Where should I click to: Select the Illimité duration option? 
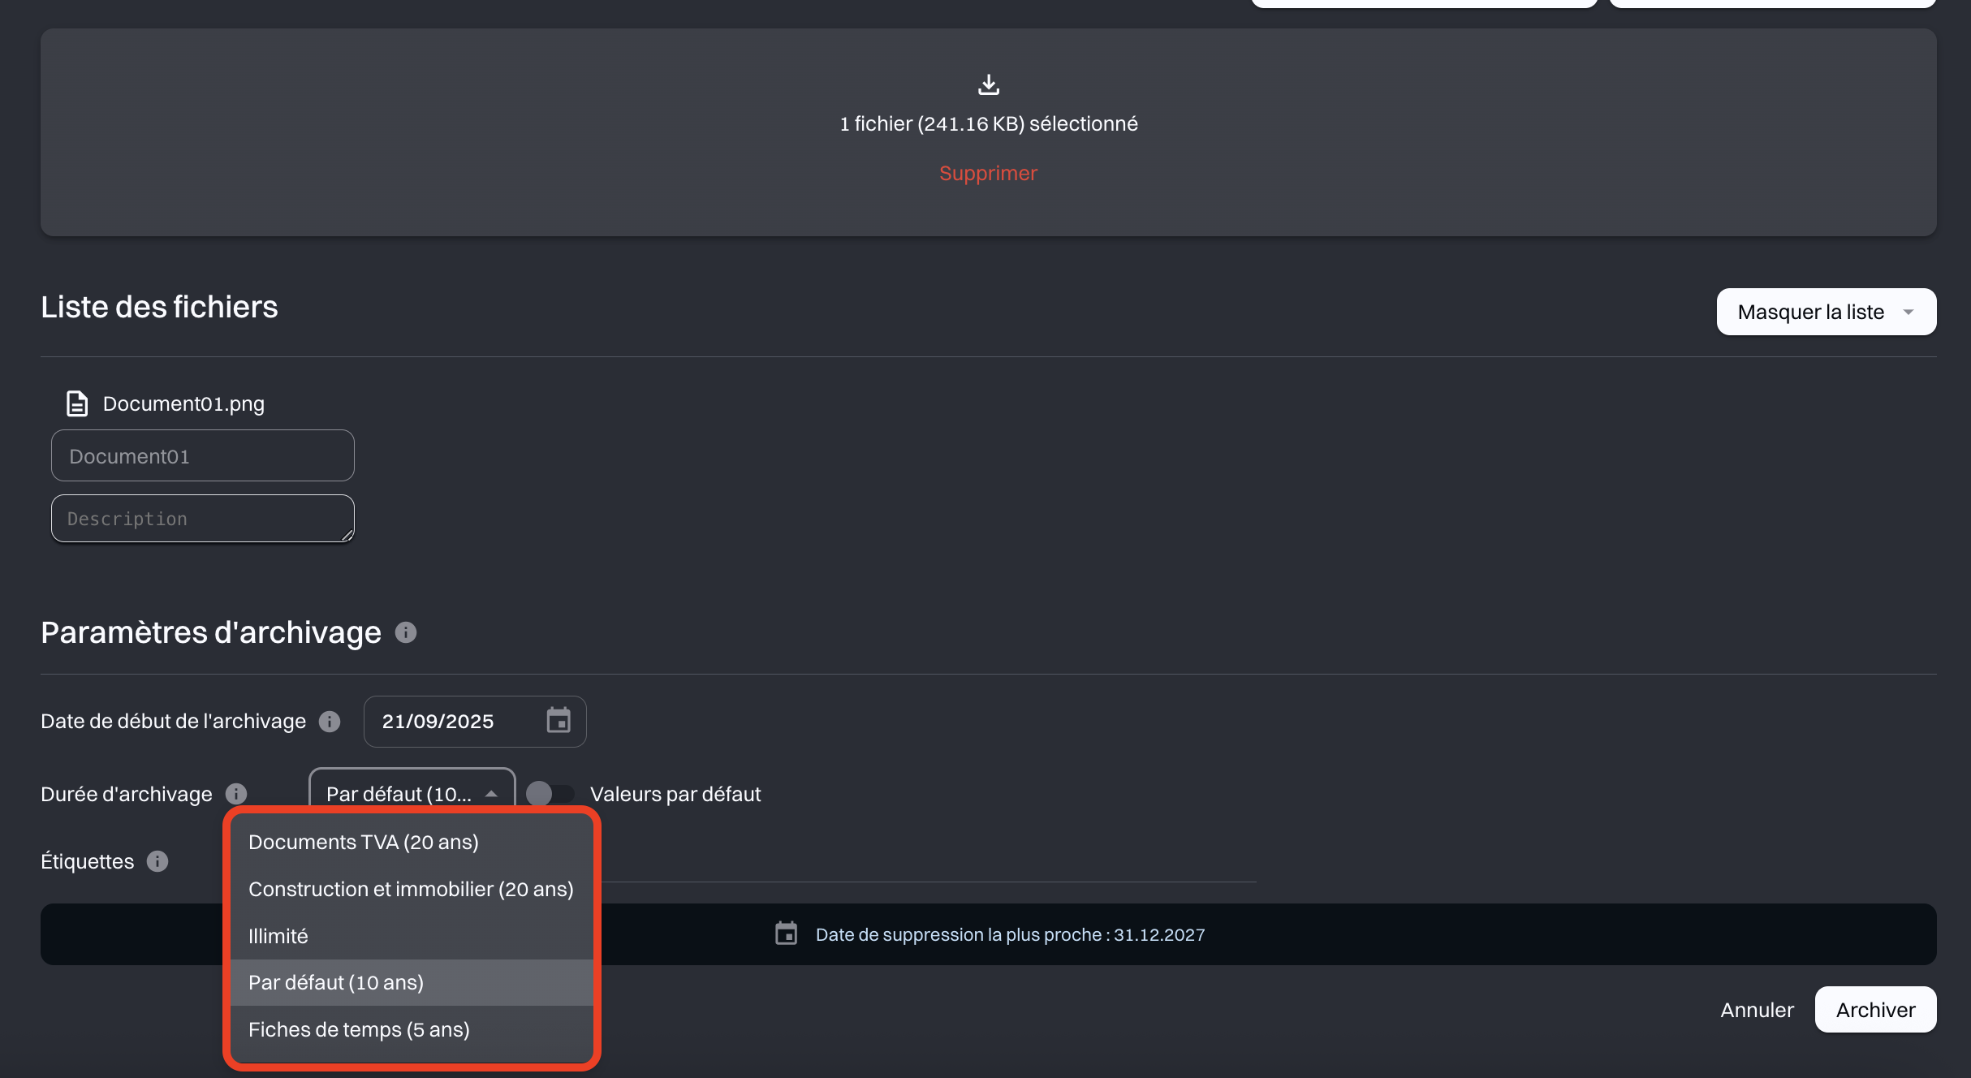coord(278,936)
